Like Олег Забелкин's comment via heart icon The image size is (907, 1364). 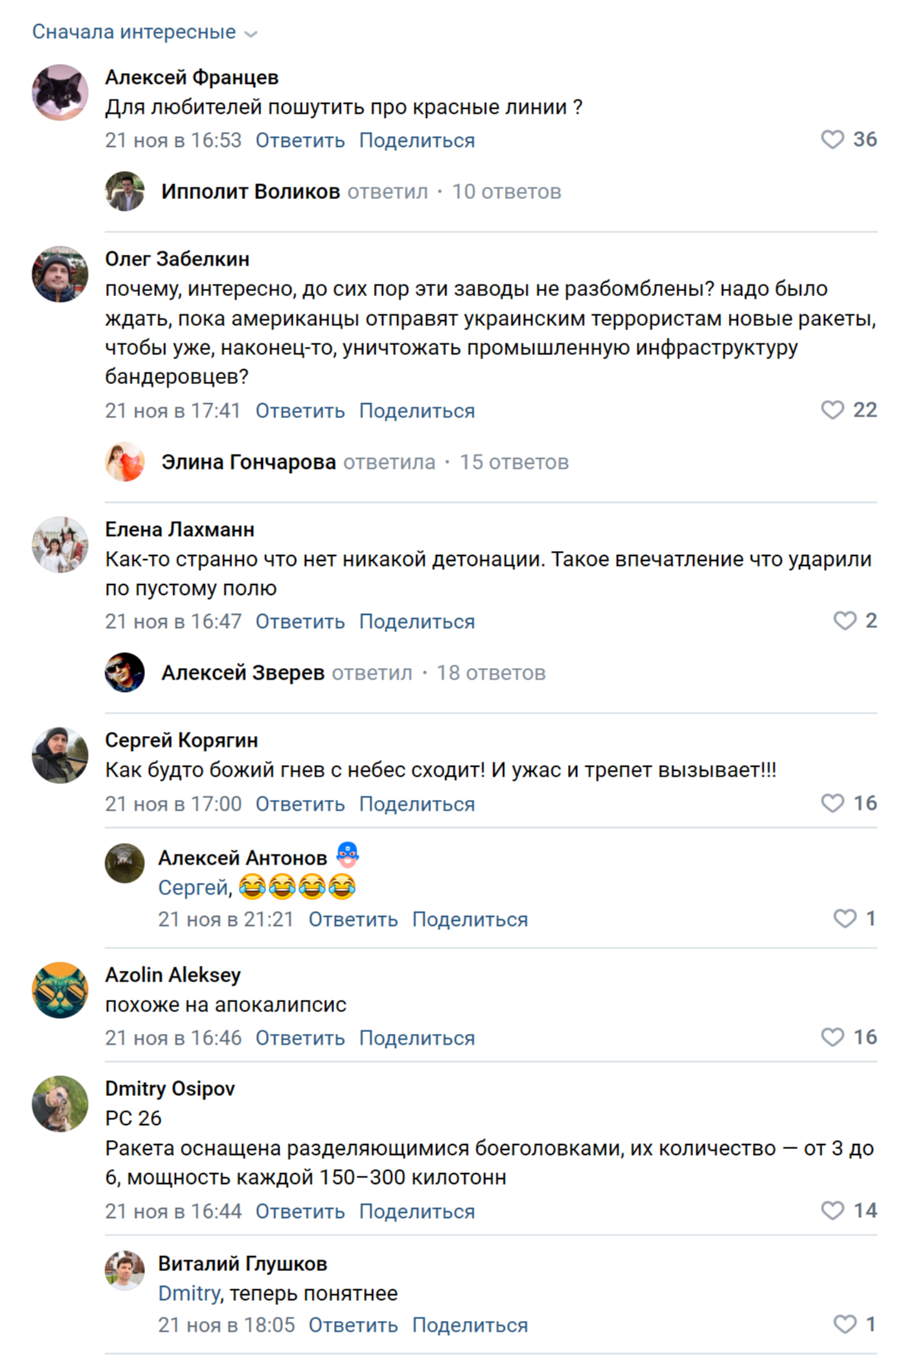[x=832, y=410]
